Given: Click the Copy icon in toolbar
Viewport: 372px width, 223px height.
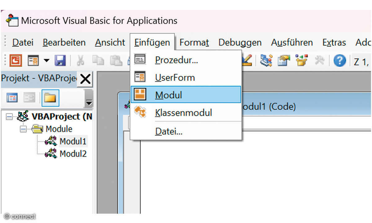Looking at the screenshot, I should click(x=98, y=60).
